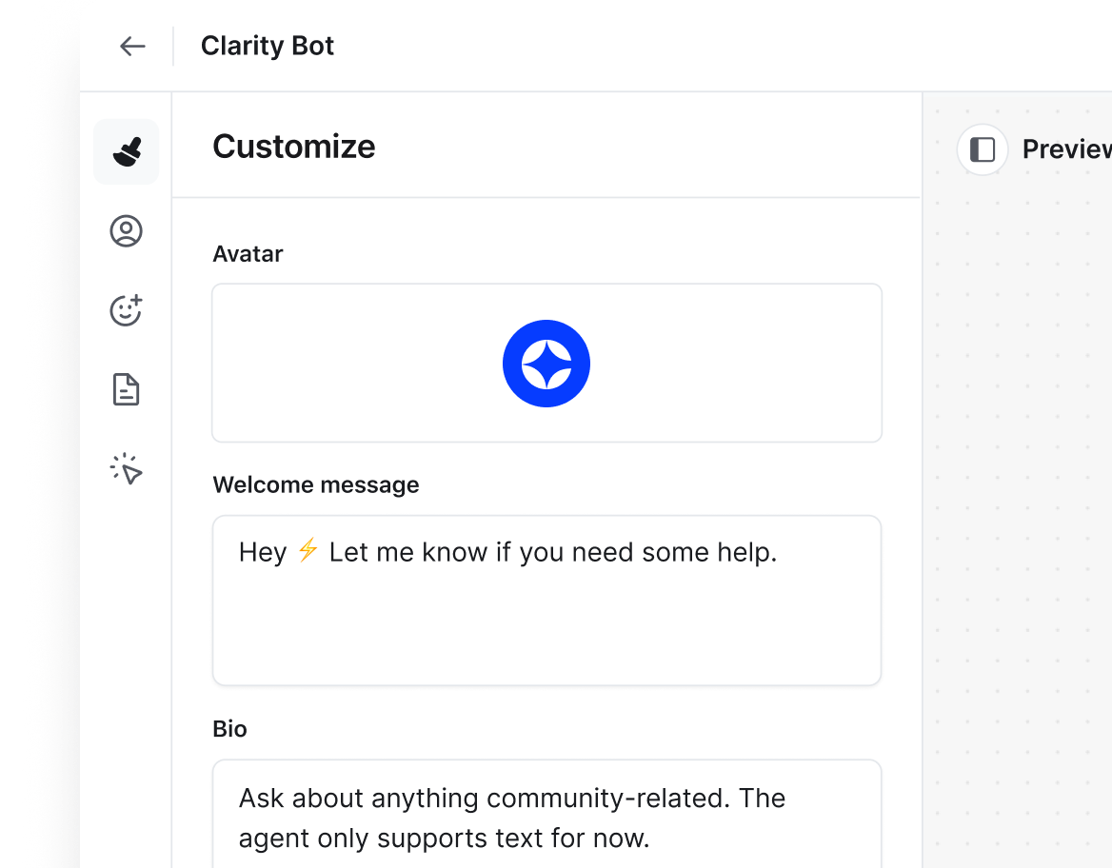Image resolution: width=1112 pixels, height=868 pixels.
Task: Select the actions cursor icon at sidebar bottom
Action: point(125,468)
